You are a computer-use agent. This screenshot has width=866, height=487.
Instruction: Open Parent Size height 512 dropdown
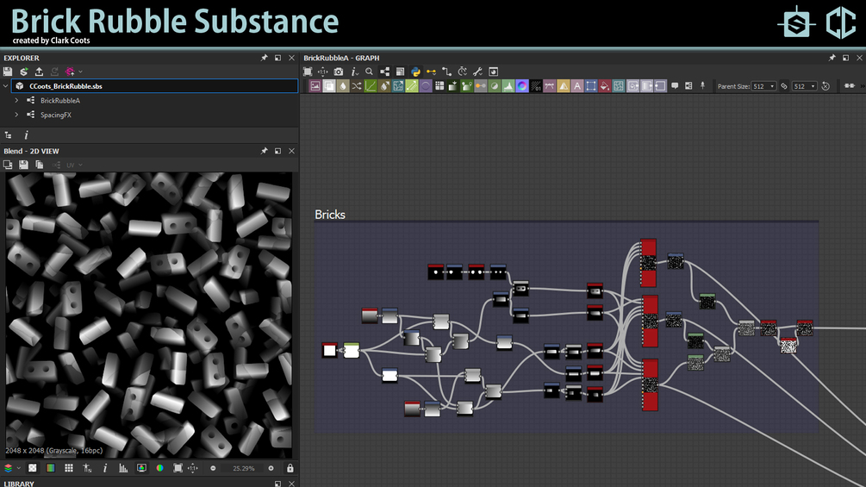pyautogui.click(x=804, y=86)
